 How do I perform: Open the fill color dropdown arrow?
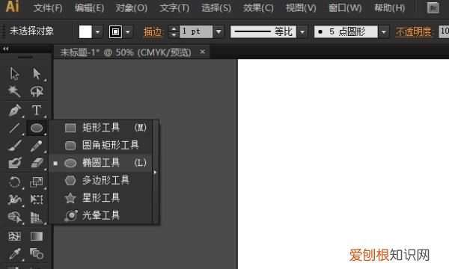[97, 31]
